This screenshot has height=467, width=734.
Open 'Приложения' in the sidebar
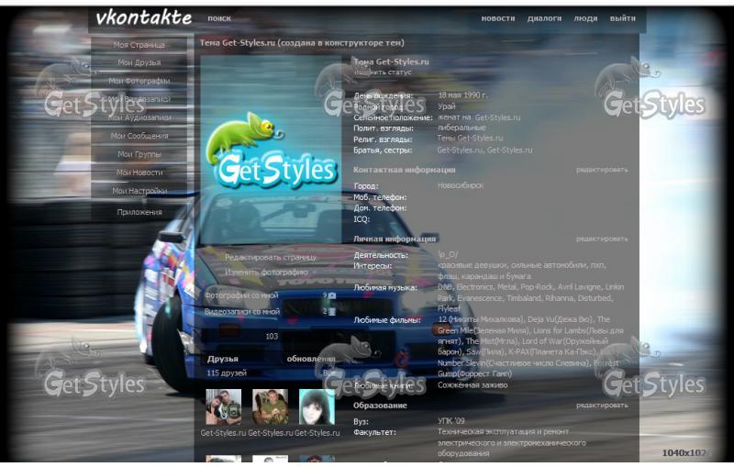[139, 212]
